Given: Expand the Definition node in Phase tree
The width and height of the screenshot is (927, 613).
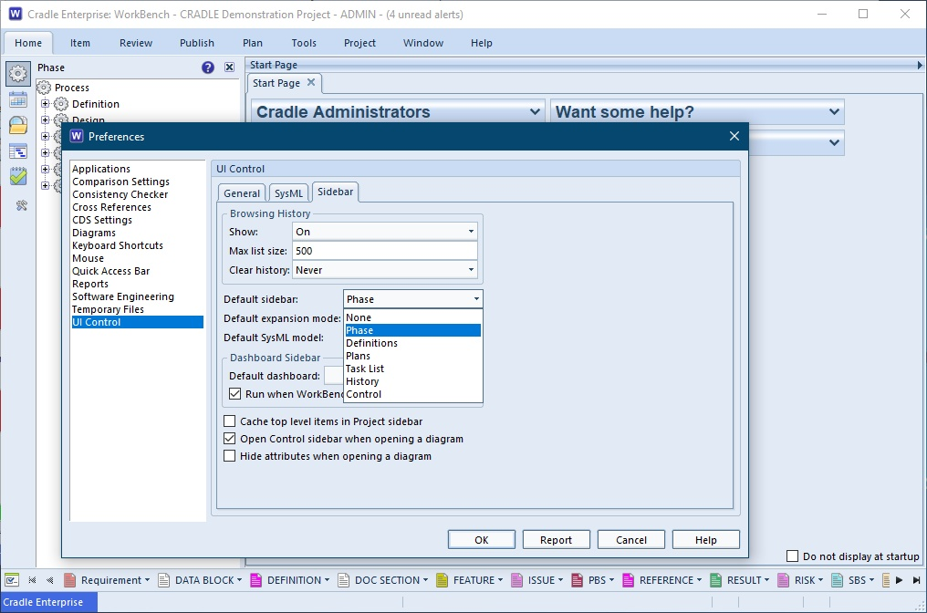Looking at the screenshot, I should pos(45,104).
